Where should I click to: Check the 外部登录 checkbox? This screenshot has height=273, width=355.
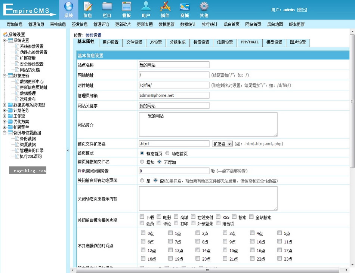(193, 223)
